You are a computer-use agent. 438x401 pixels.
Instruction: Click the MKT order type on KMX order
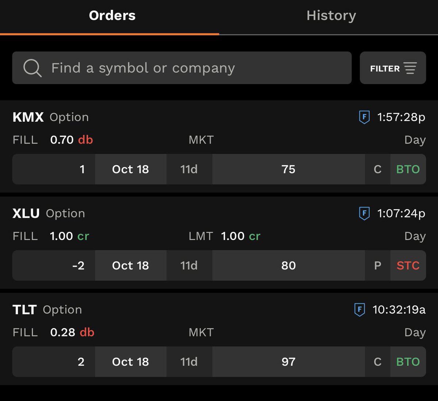(201, 140)
